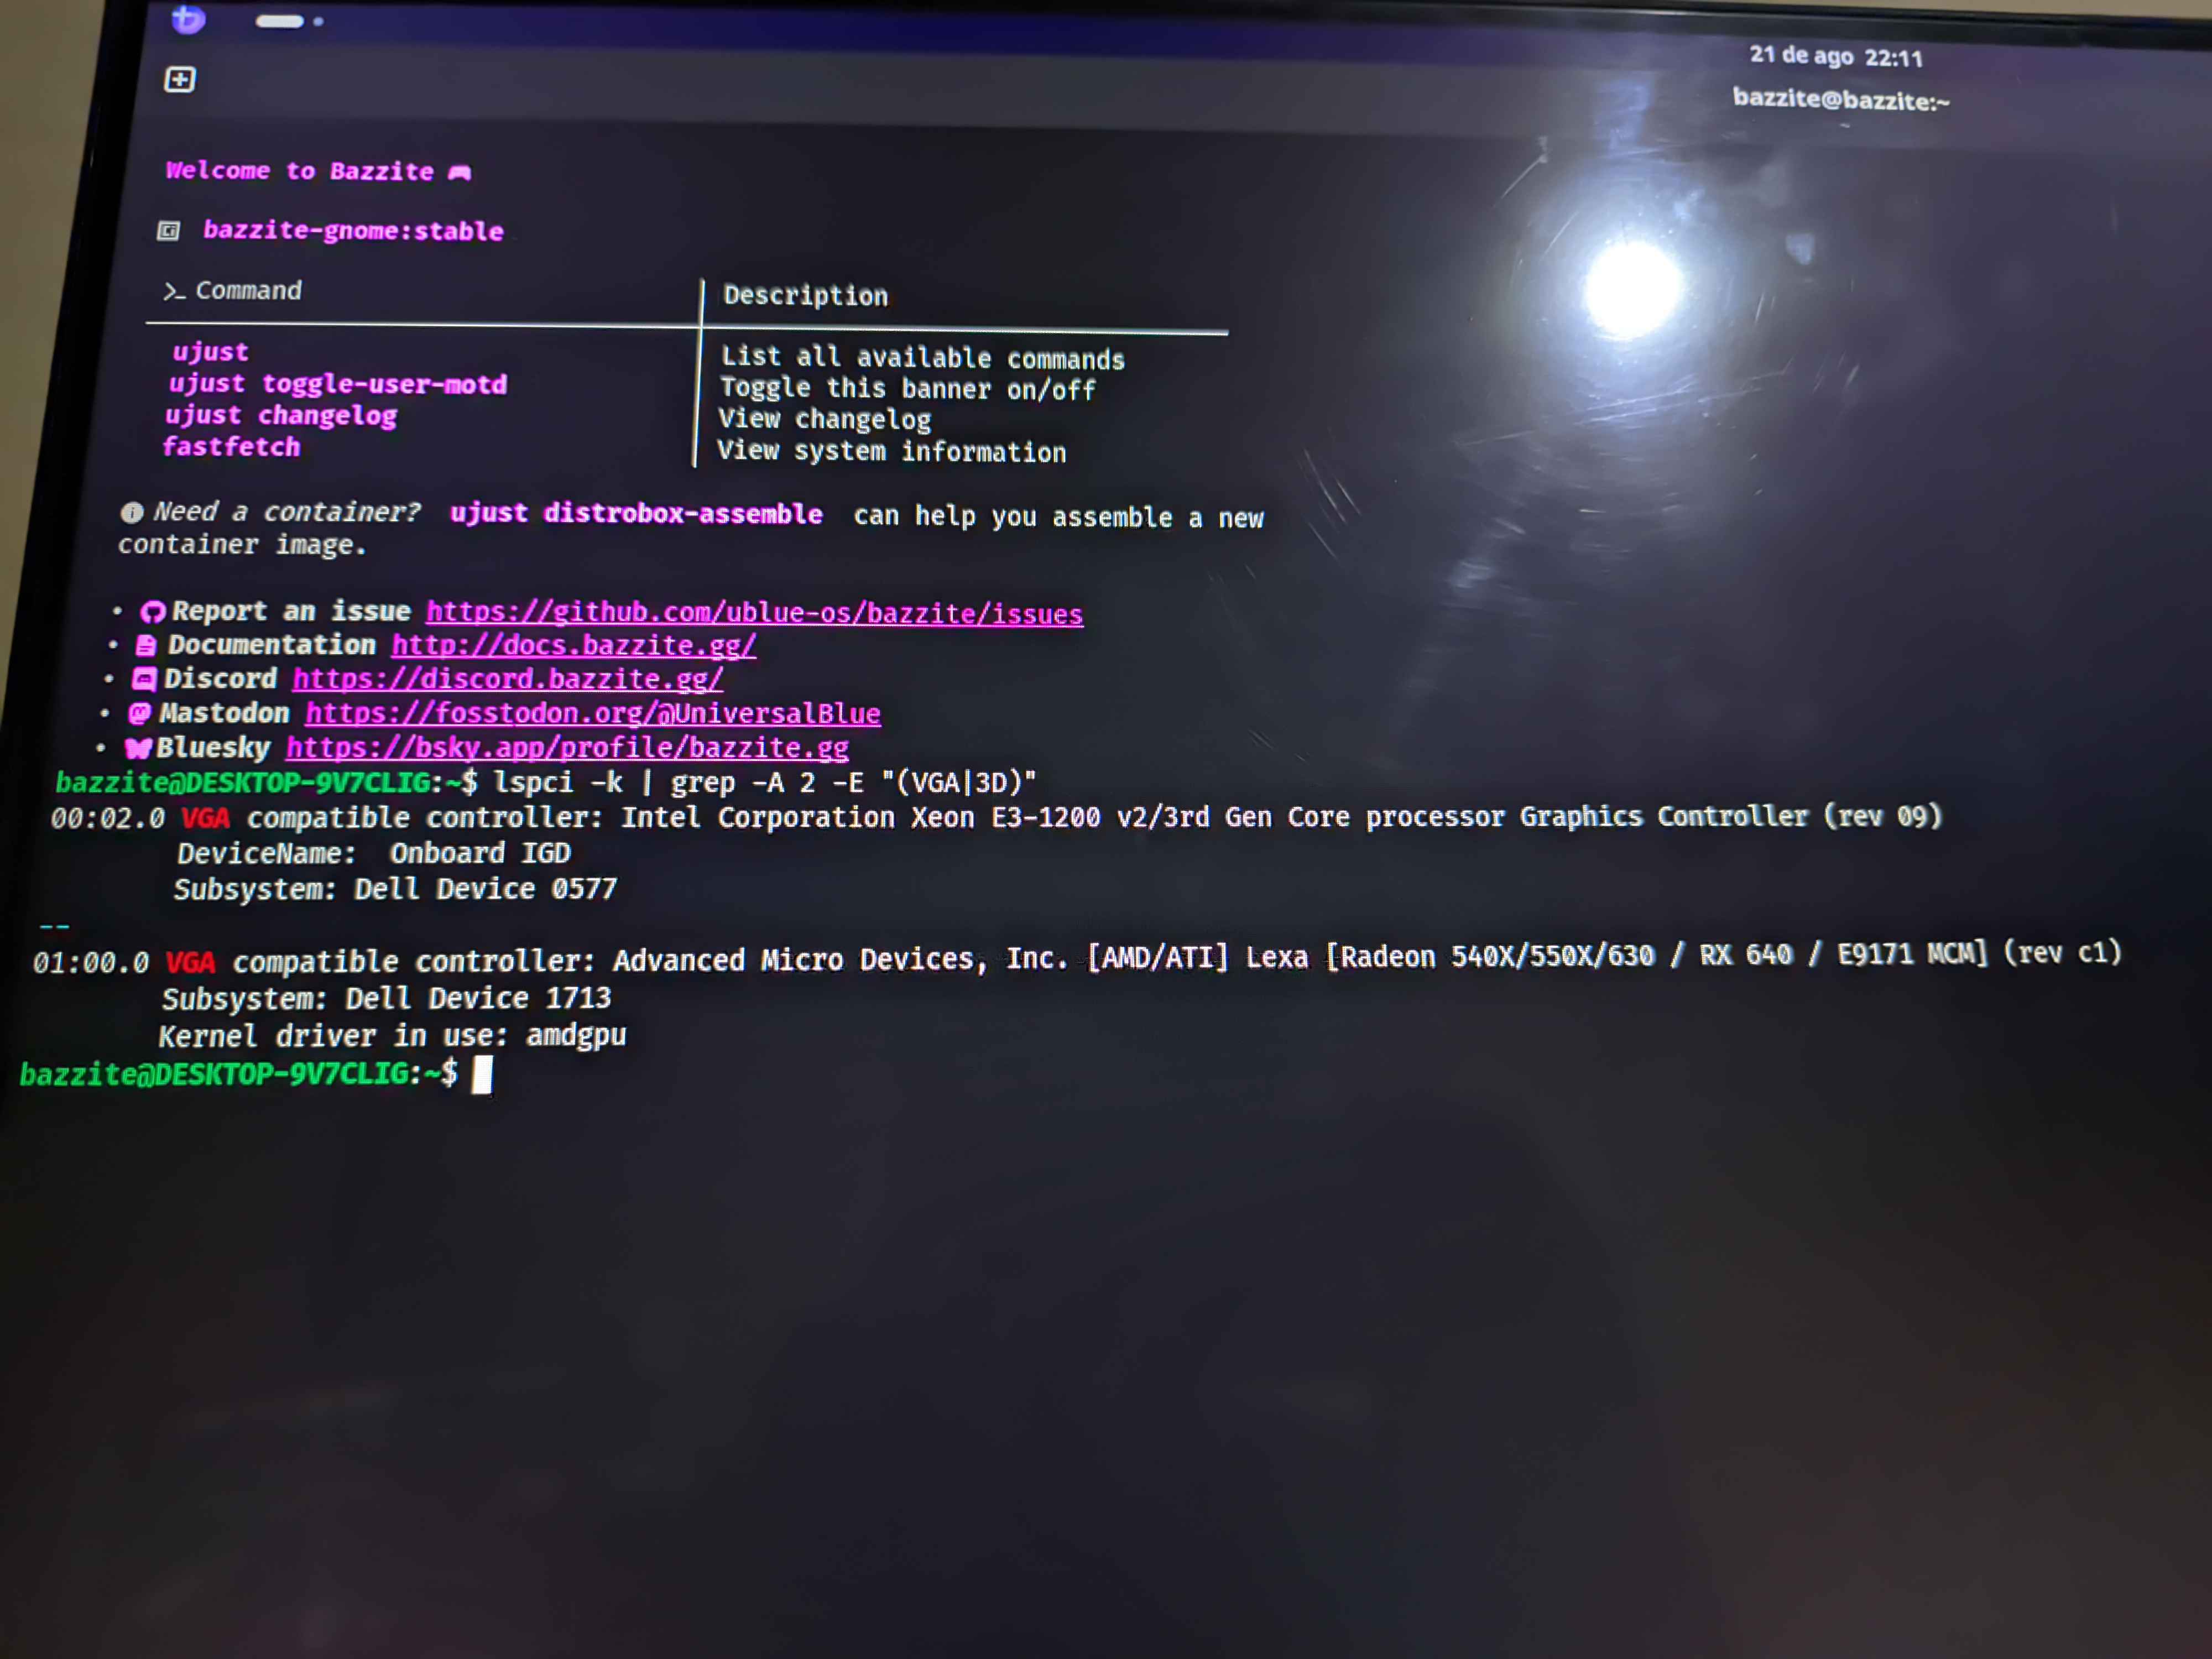
Task: Click Kernel driver in use: amdgpu
Action: pyautogui.click(x=392, y=1035)
